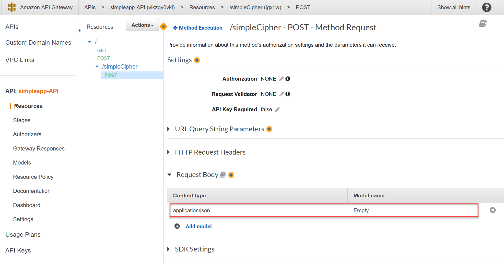
Task: Click the hint dot beside Settings heading
Action: tap(197, 60)
